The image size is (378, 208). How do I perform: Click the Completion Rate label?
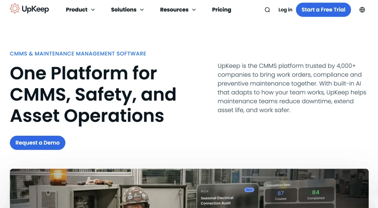278,185
